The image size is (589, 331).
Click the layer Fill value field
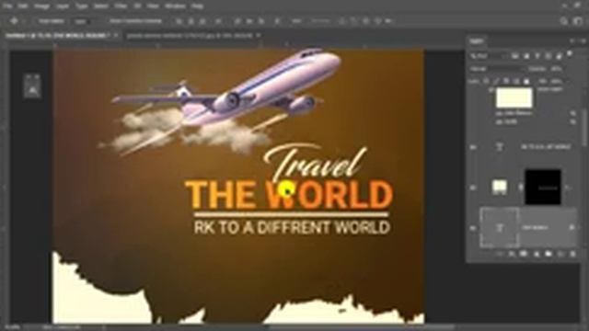pos(556,81)
